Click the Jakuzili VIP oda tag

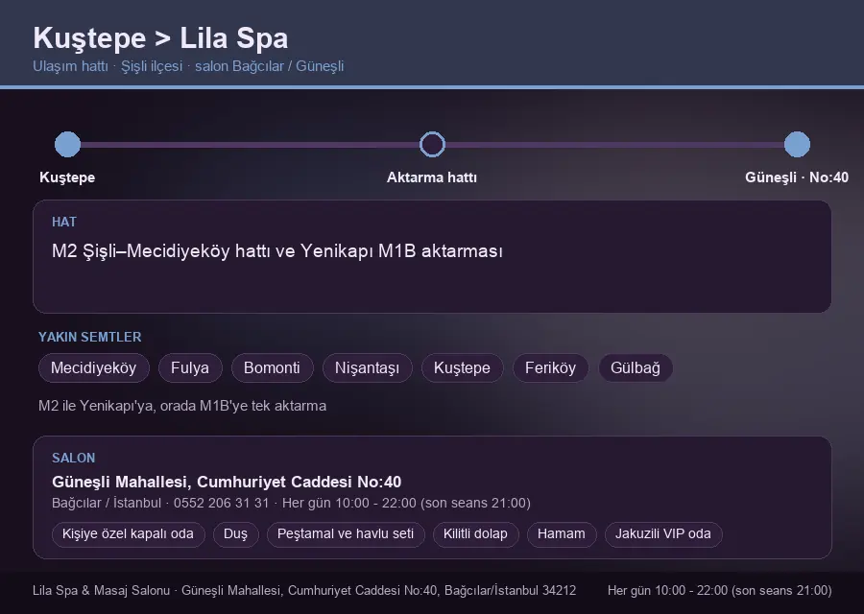(663, 534)
